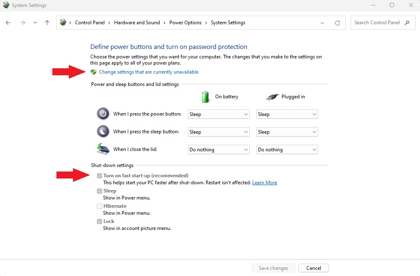This screenshot has width=420, height=276.
Task: Open Hardware and Sound breadcrumb
Action: point(137,23)
